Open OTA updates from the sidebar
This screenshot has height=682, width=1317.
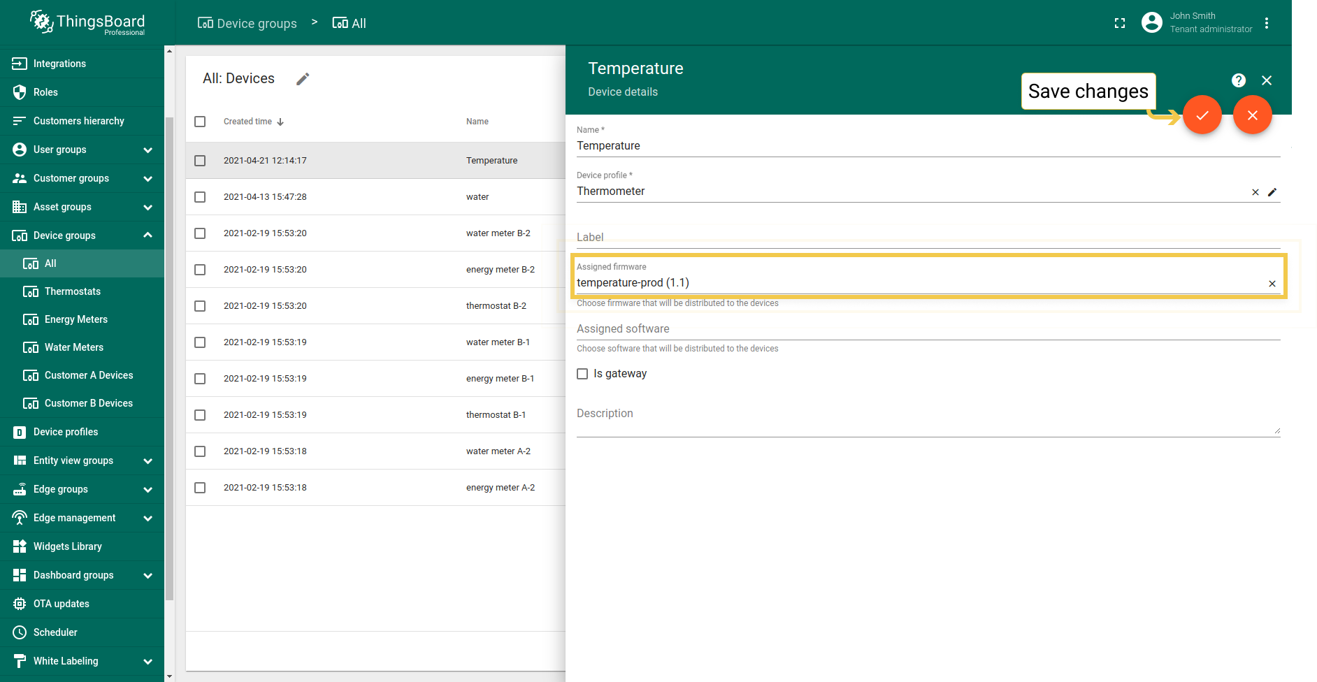pos(62,604)
